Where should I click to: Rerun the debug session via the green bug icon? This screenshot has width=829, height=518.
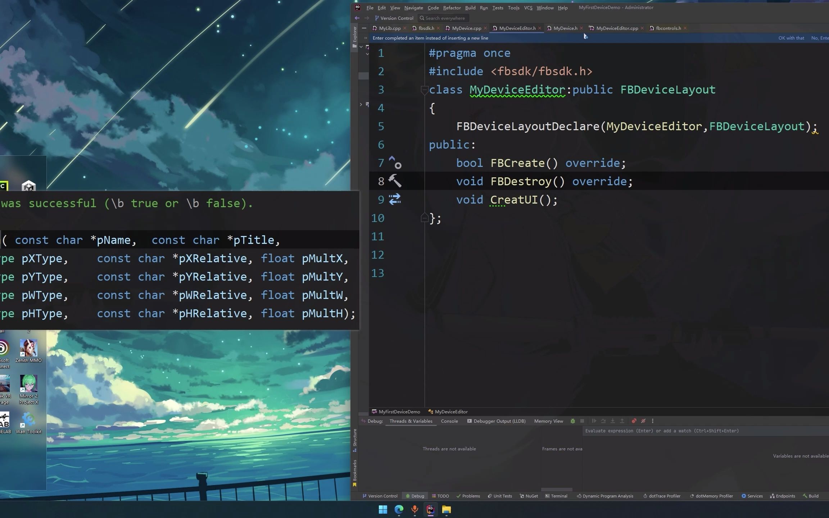pos(572,421)
